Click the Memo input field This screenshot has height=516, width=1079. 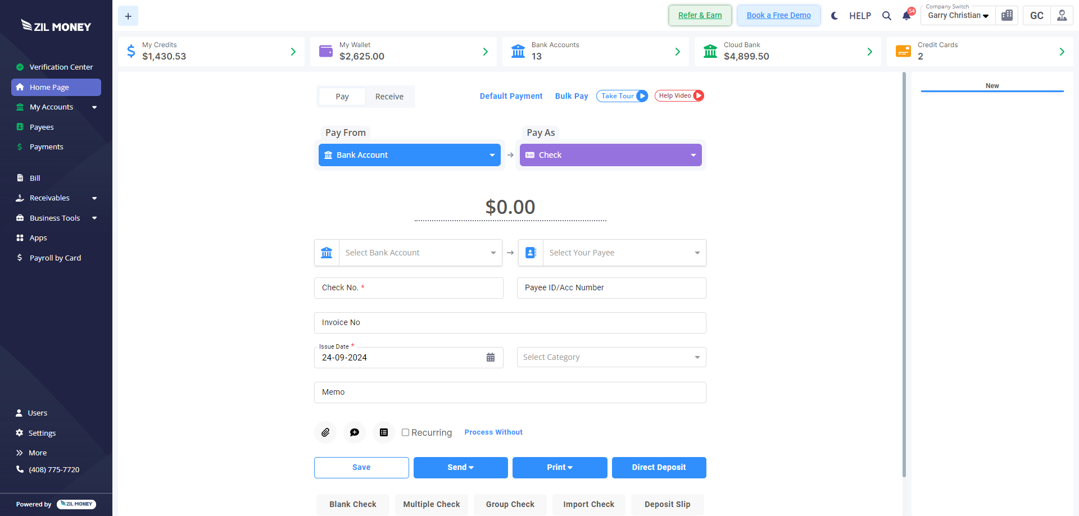tap(510, 392)
